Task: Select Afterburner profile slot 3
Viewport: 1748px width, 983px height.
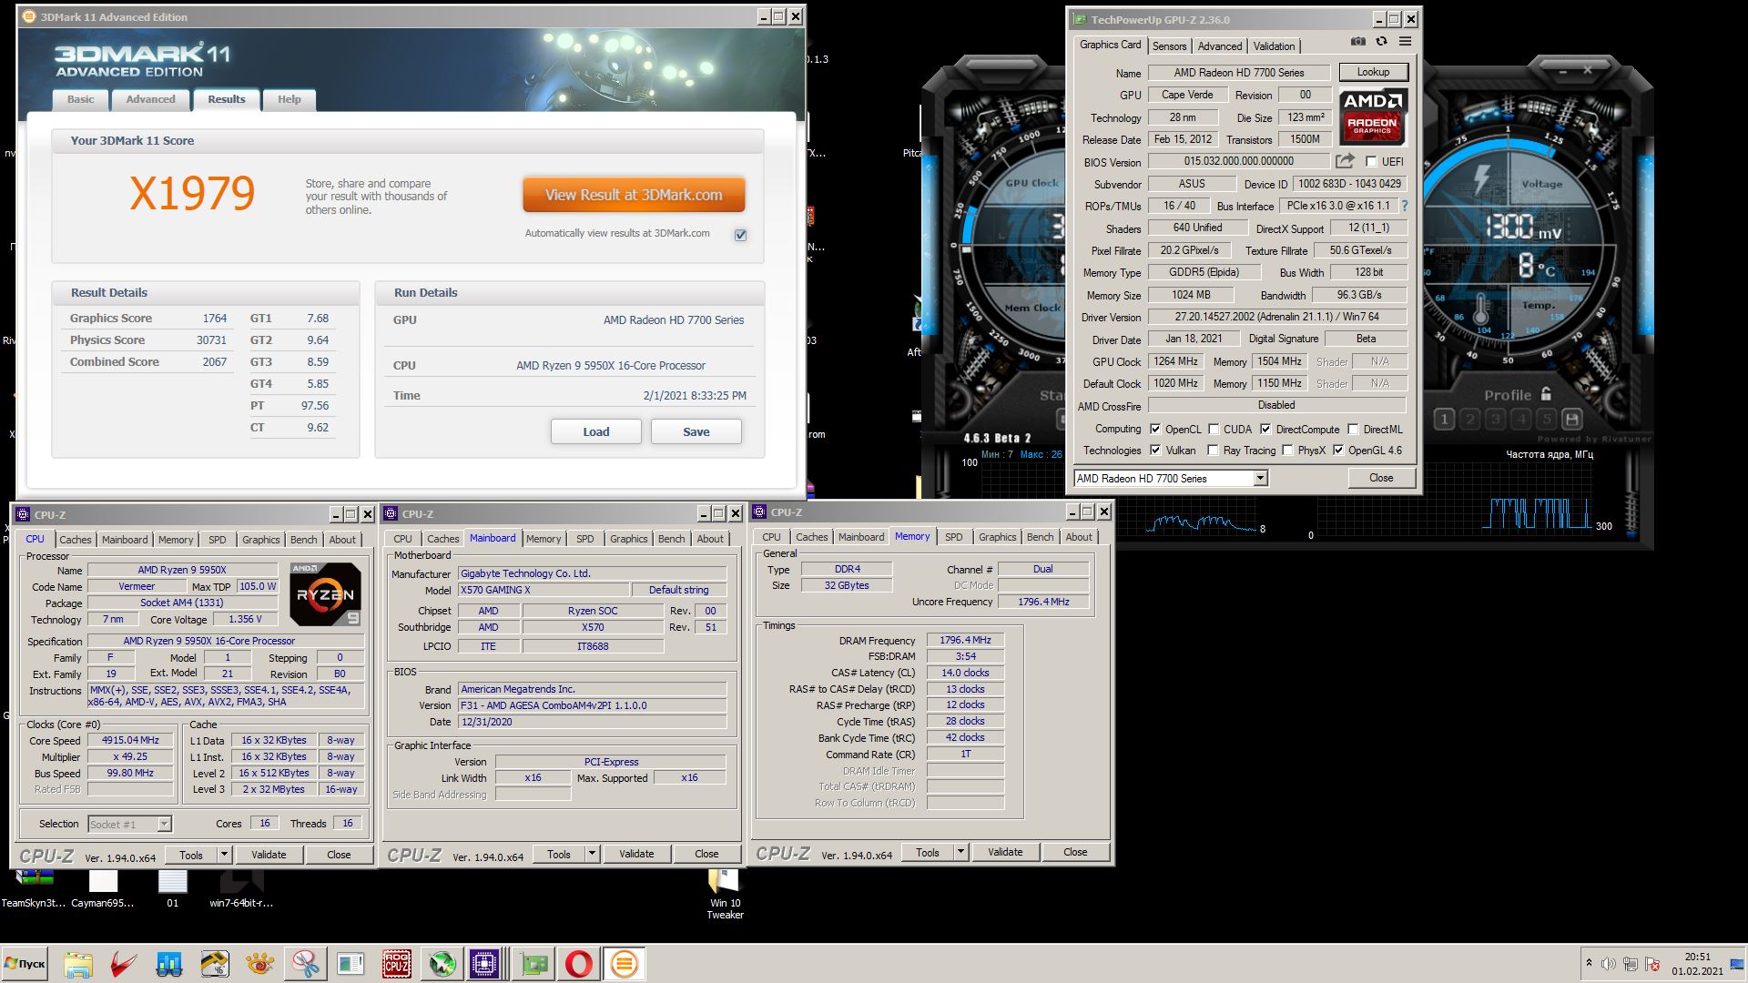Action: pyautogui.click(x=1495, y=420)
